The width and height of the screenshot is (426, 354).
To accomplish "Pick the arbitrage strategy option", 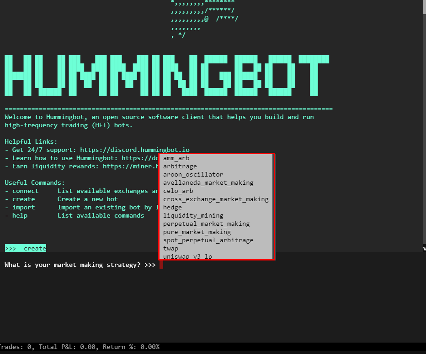I will click(x=180, y=166).
